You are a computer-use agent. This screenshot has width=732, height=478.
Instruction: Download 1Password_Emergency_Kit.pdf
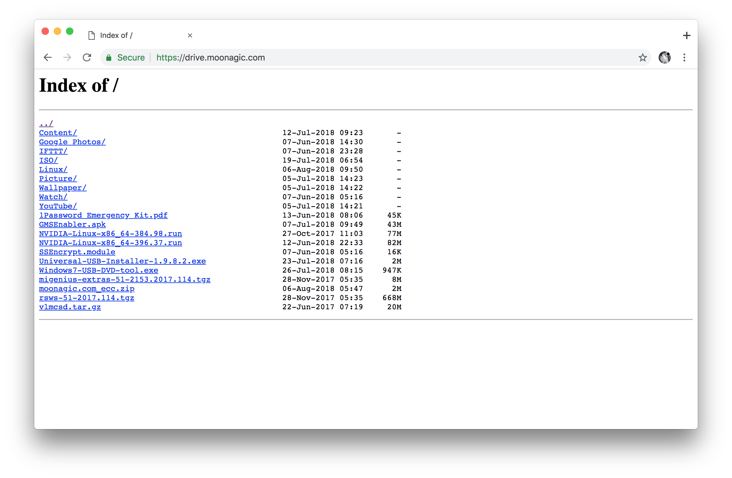(103, 215)
